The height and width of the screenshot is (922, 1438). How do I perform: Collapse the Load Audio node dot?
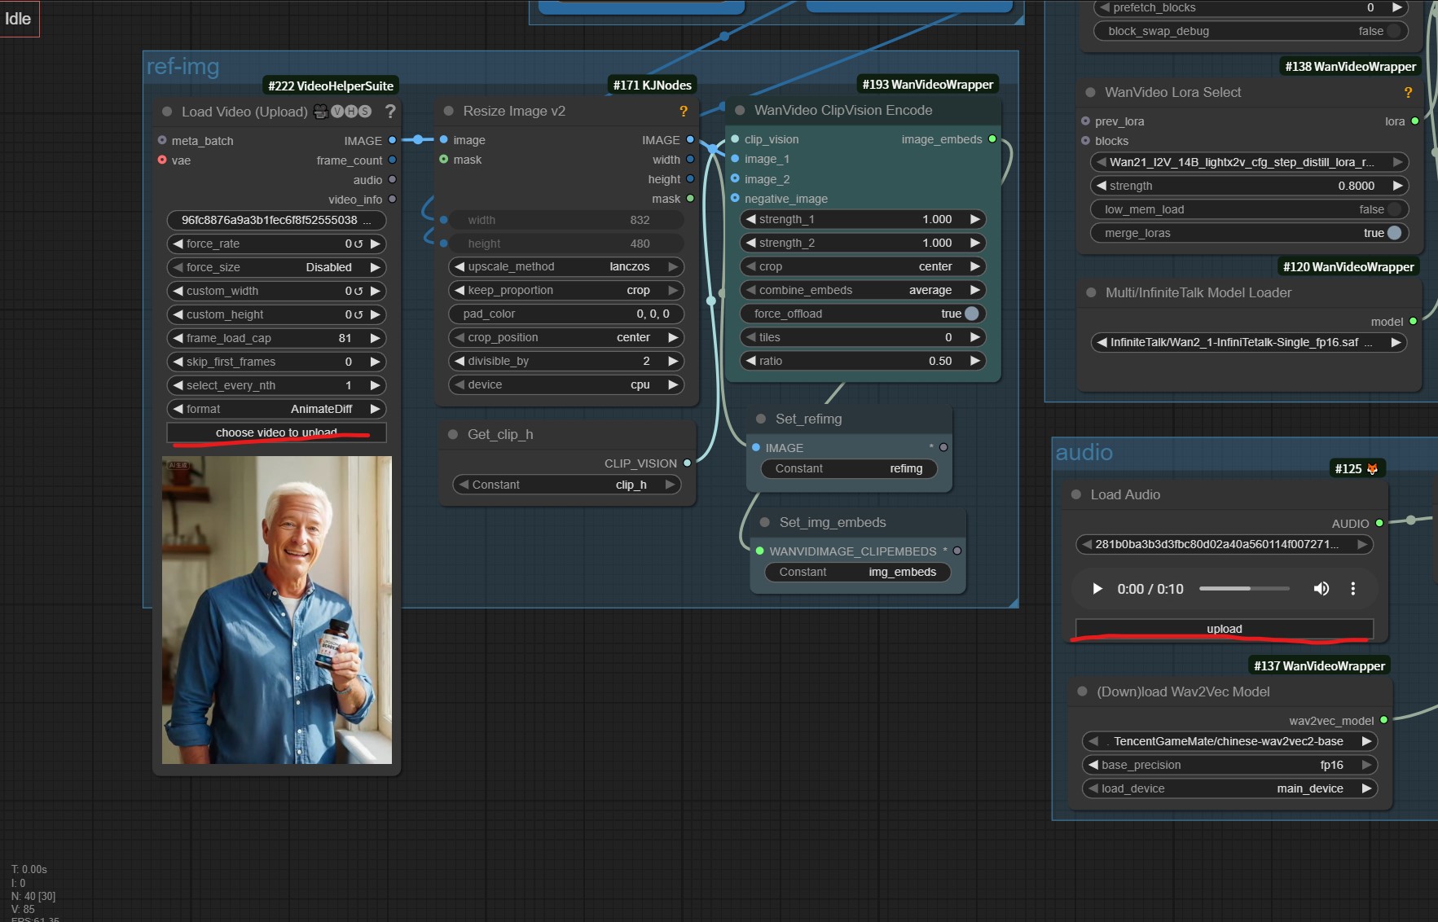coord(1076,494)
